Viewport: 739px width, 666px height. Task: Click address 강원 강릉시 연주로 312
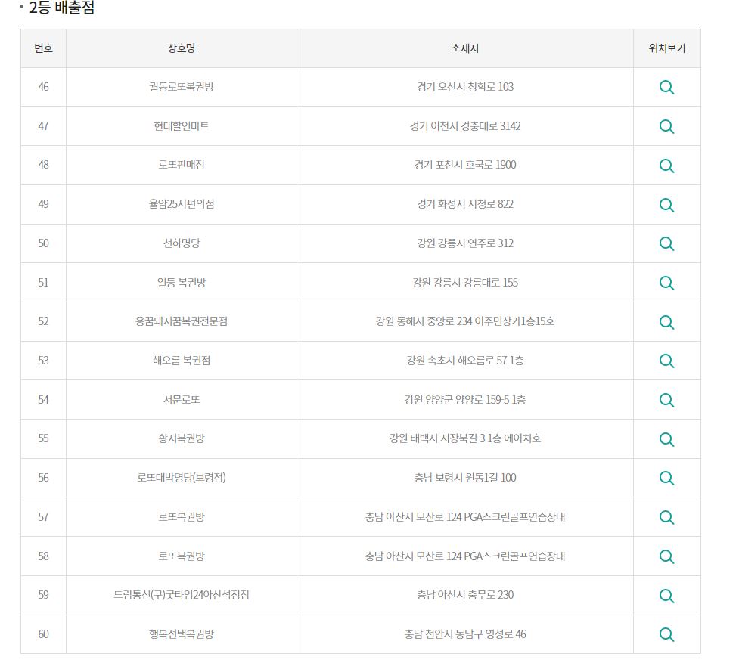465,243
